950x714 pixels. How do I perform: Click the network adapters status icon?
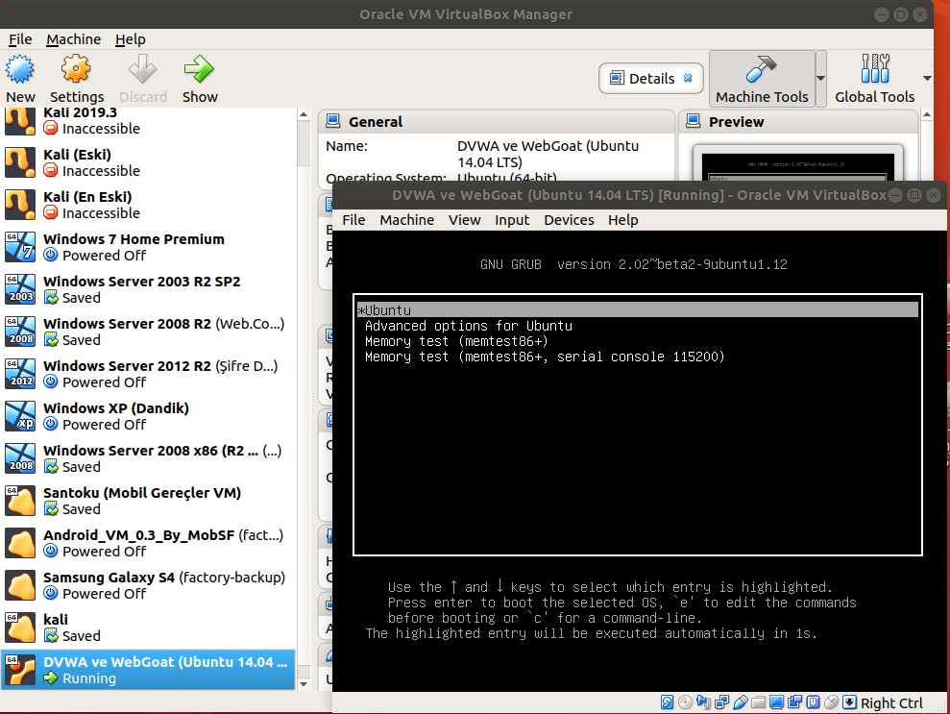click(x=721, y=702)
